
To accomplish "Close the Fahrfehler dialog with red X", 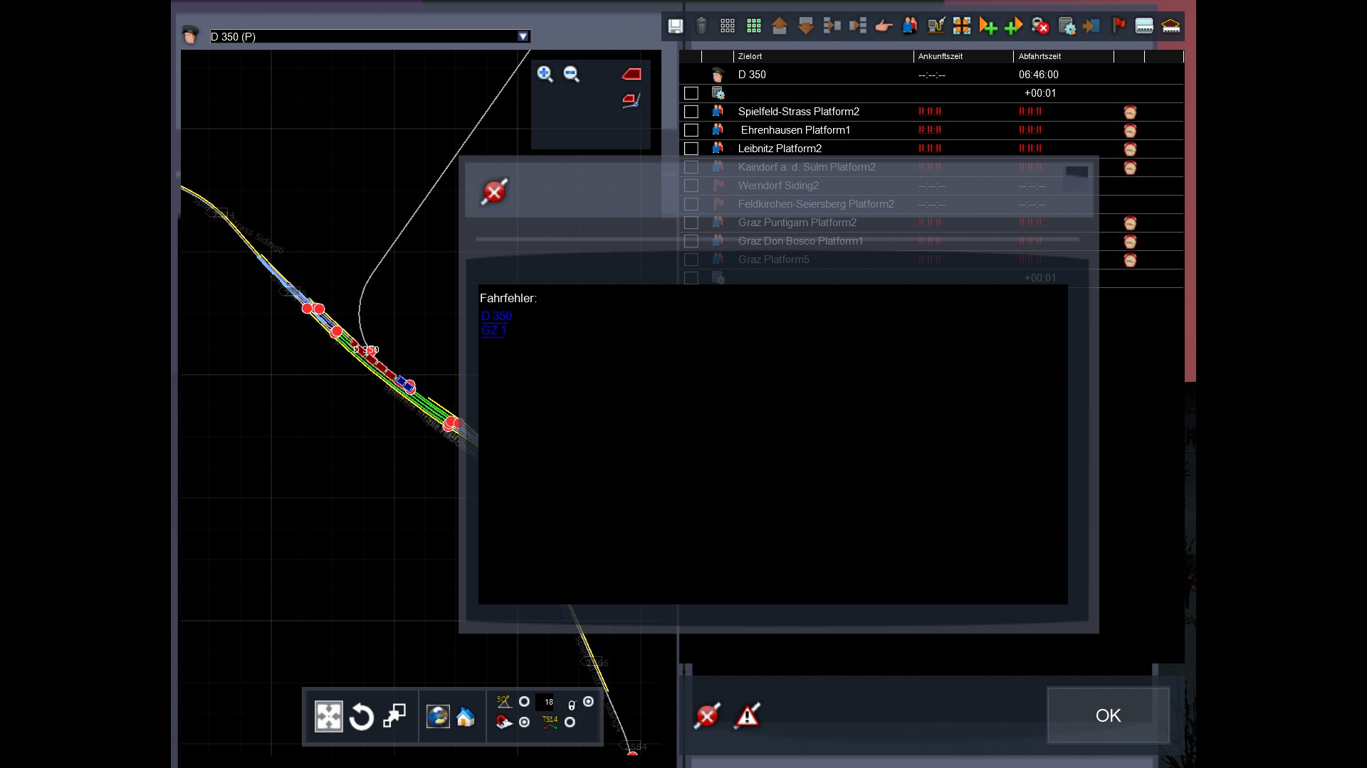I will pyautogui.click(x=494, y=192).
